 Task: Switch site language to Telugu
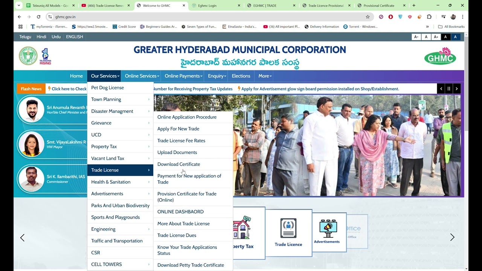(25, 37)
